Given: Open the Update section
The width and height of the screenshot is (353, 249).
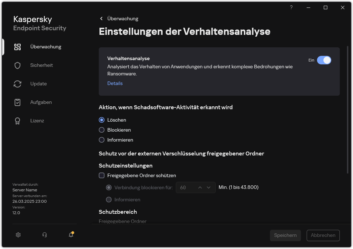Looking at the screenshot, I should (x=38, y=84).
